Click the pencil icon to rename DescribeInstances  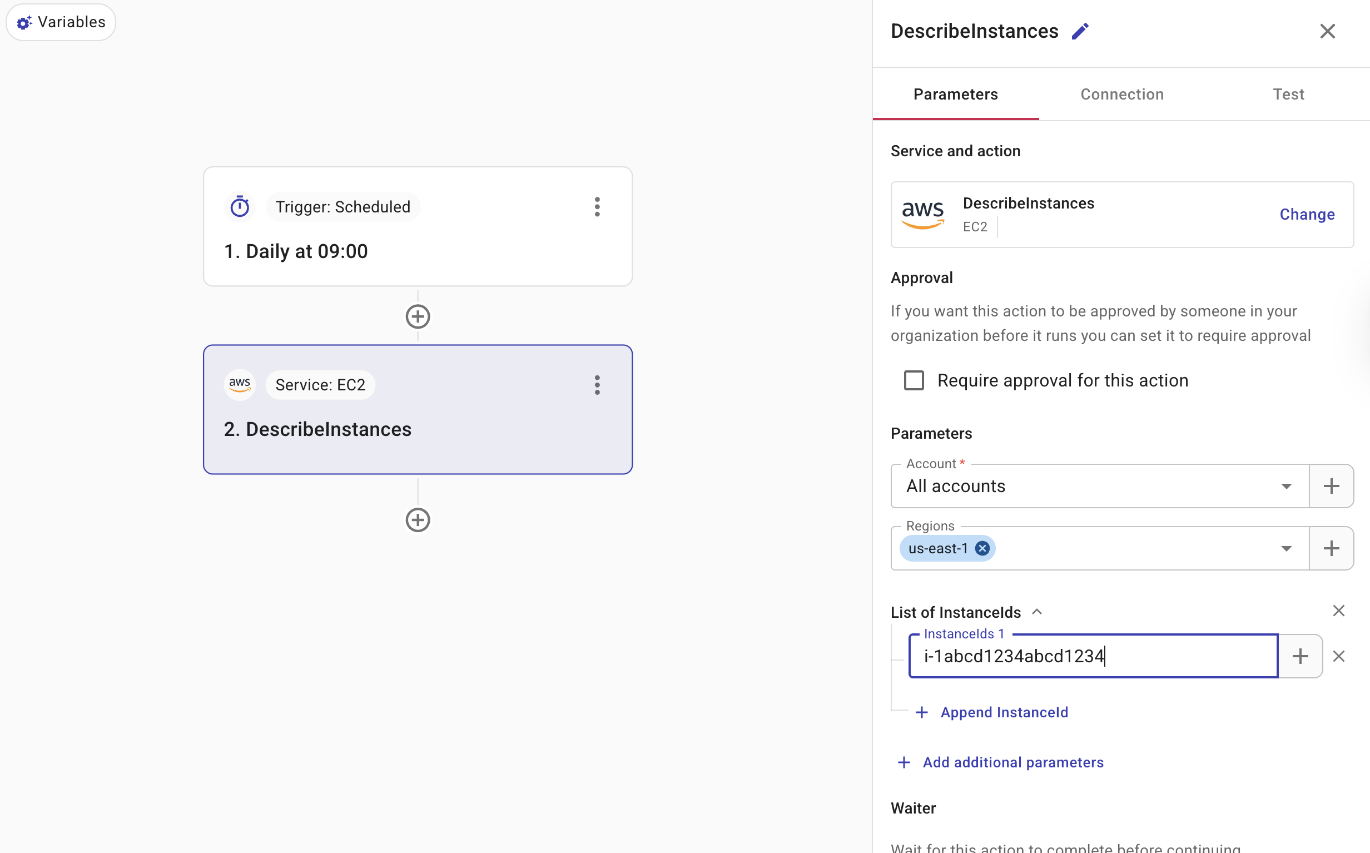click(1080, 31)
